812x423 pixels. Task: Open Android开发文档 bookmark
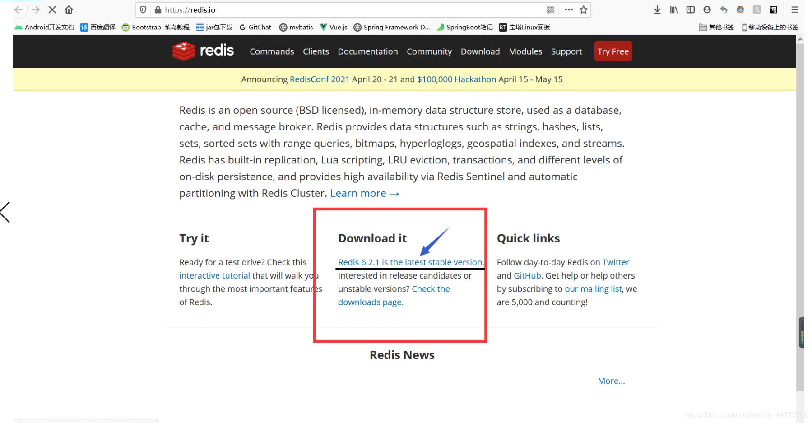44,27
